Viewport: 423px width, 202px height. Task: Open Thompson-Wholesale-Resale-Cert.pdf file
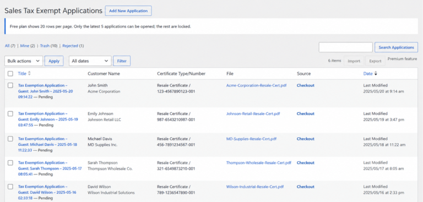pos(259,163)
